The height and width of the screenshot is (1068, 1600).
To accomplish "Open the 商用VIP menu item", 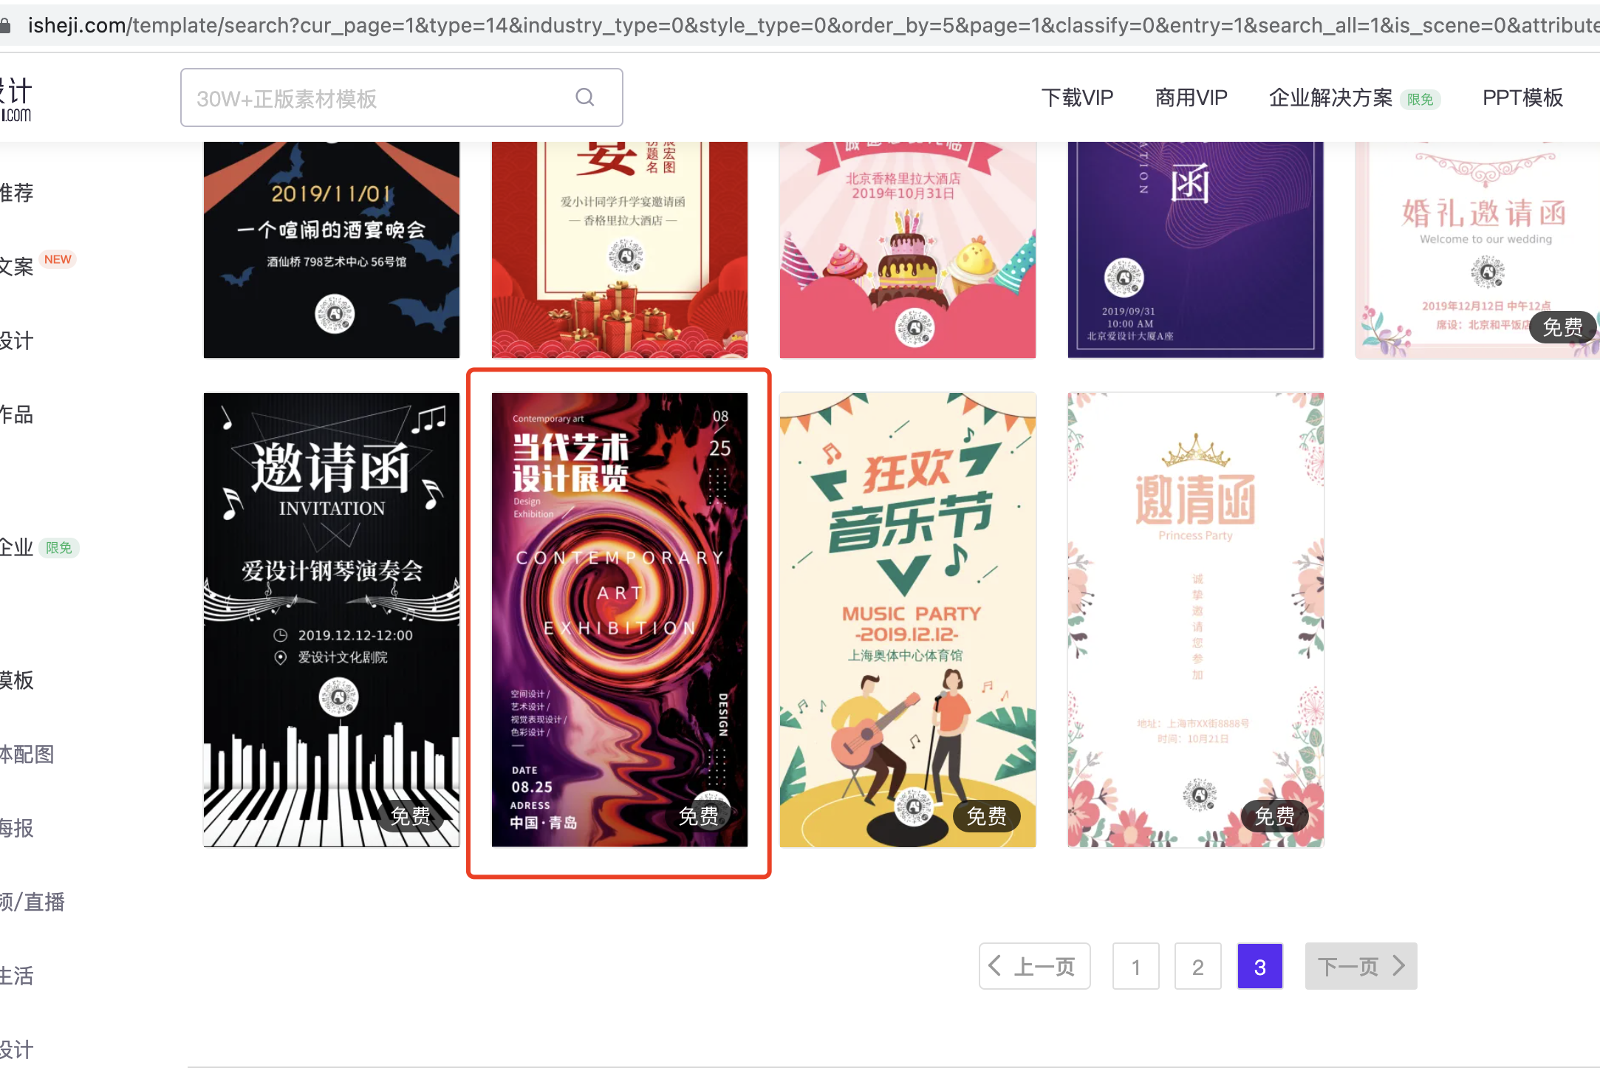I will 1191,97.
